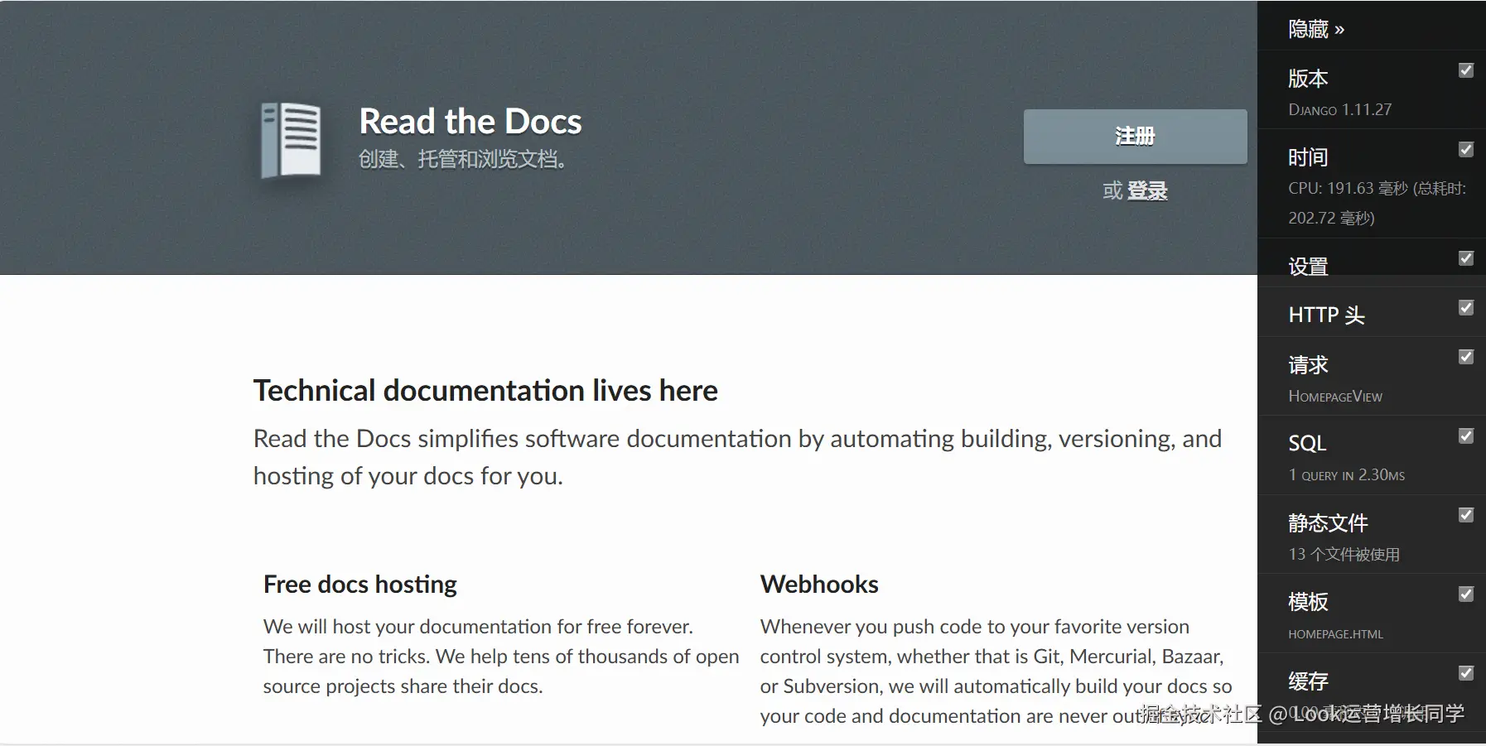The image size is (1486, 746).
Task: Disable the 模板 panel checkbox
Action: click(x=1466, y=594)
